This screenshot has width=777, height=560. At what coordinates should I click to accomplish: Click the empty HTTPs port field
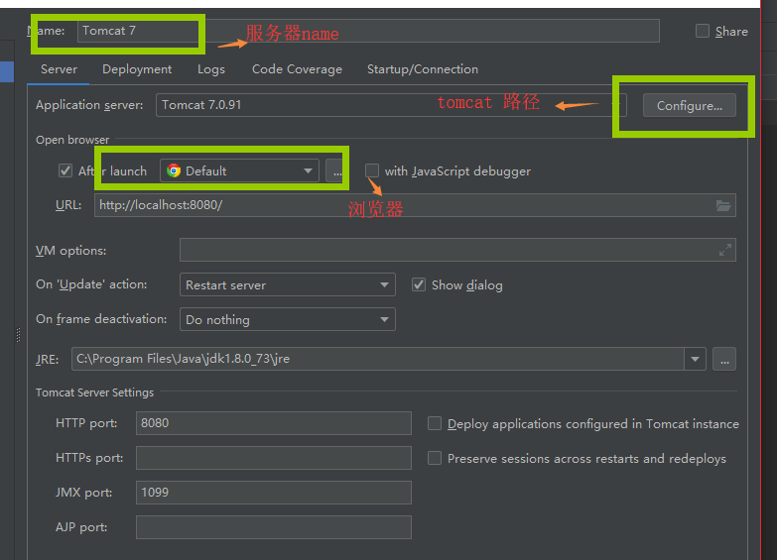click(x=274, y=458)
